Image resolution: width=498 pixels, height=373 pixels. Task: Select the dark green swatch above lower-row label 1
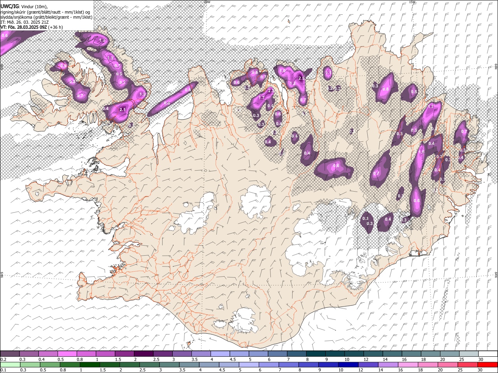pos(90,365)
